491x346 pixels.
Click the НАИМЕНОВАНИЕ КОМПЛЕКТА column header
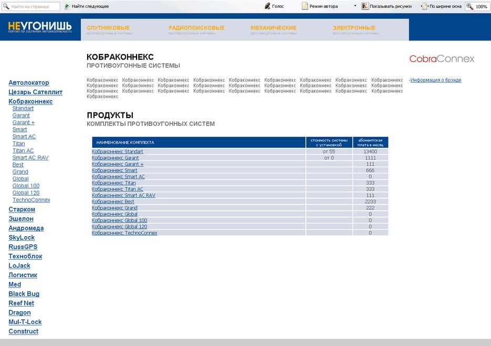coord(199,143)
